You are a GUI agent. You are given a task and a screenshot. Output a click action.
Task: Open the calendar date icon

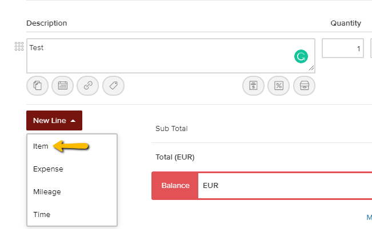coord(62,86)
